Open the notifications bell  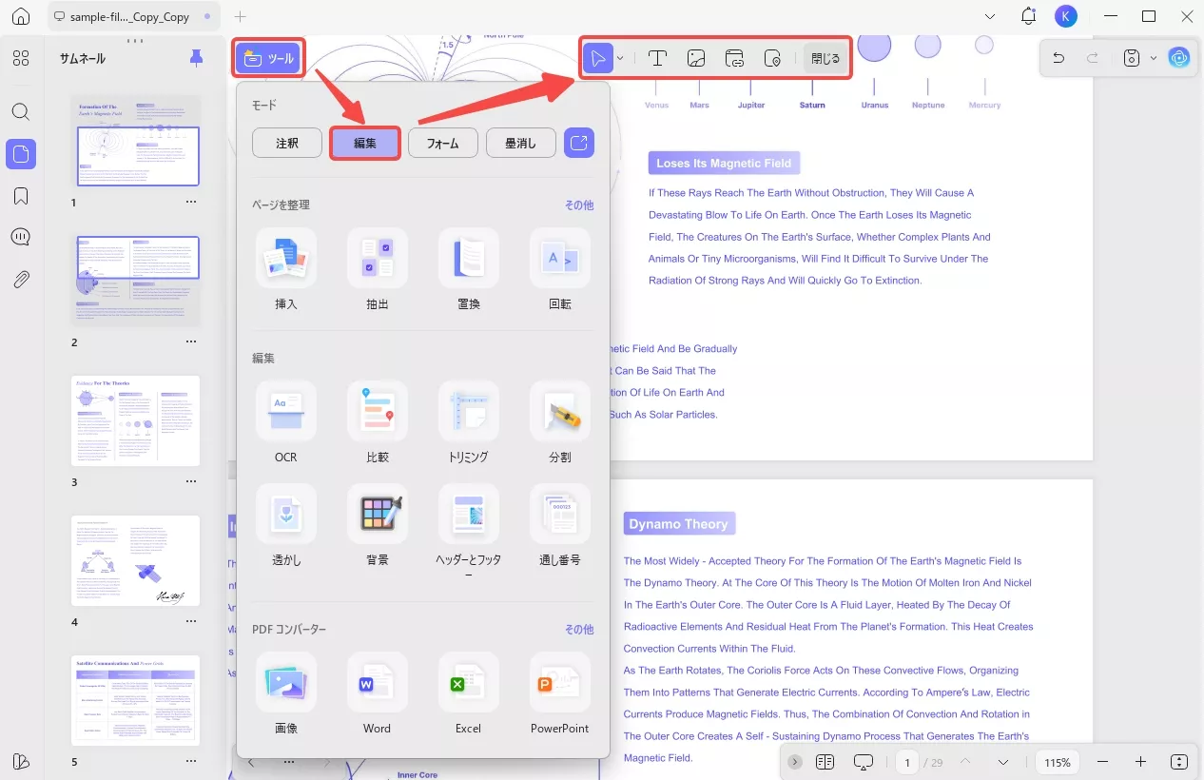point(1028,16)
